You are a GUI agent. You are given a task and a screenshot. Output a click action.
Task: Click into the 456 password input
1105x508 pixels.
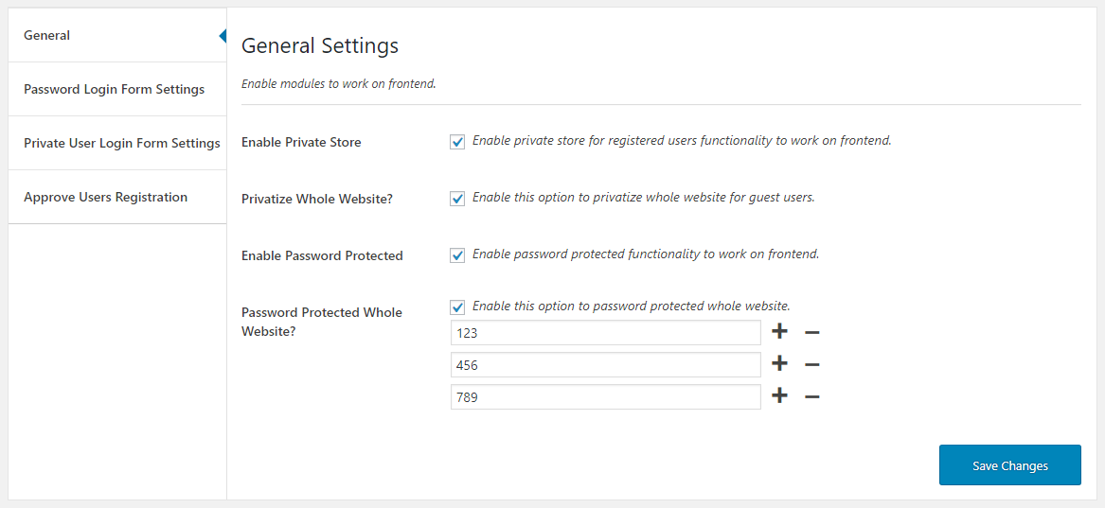(x=606, y=365)
